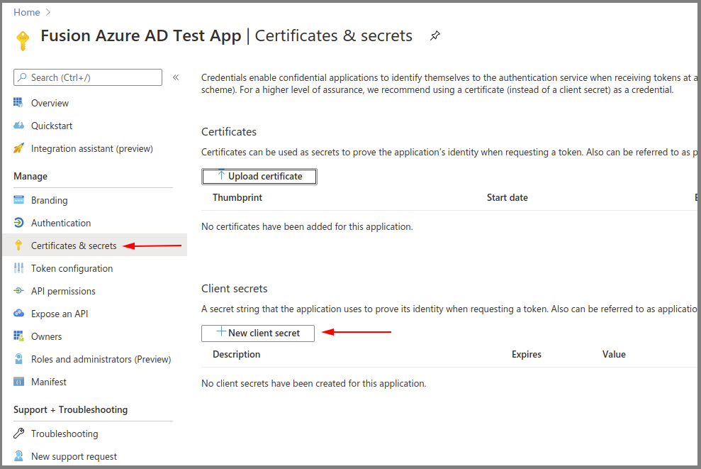Click the Troubleshooting wrench icon

pos(18,433)
